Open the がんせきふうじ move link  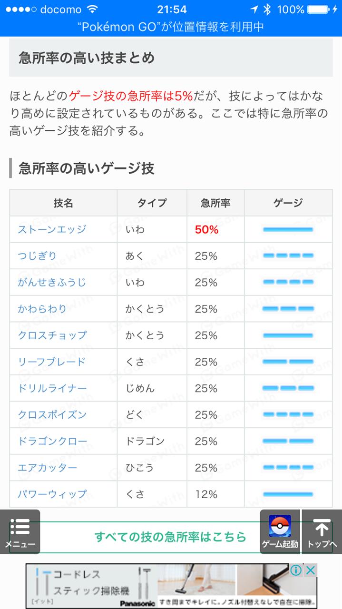coord(52,282)
